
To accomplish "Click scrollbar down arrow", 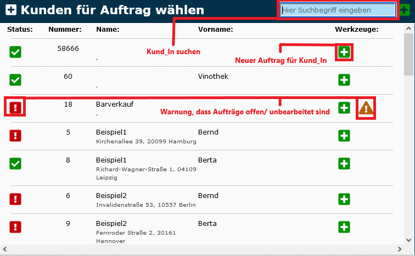I will click(409, 240).
